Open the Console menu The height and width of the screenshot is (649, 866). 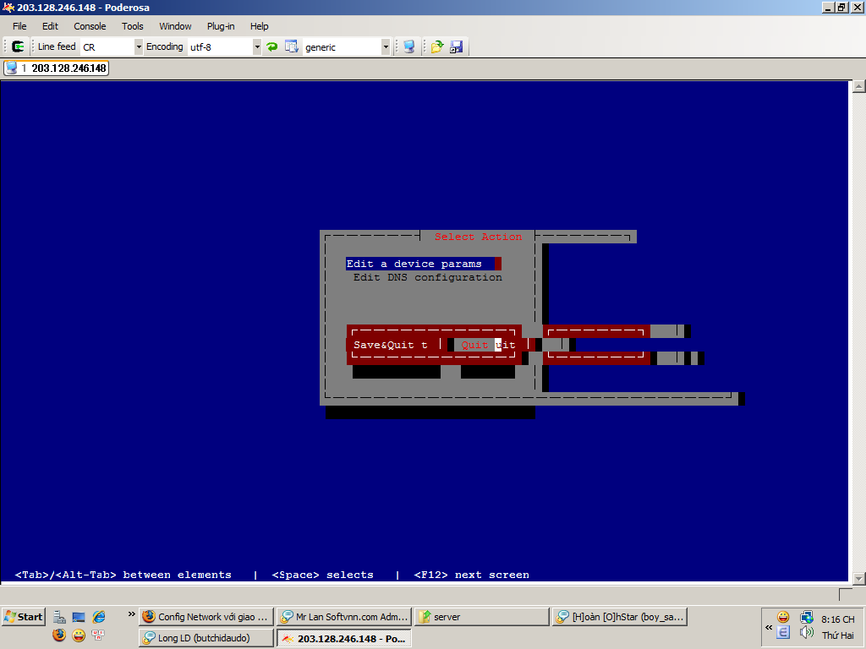click(x=90, y=26)
